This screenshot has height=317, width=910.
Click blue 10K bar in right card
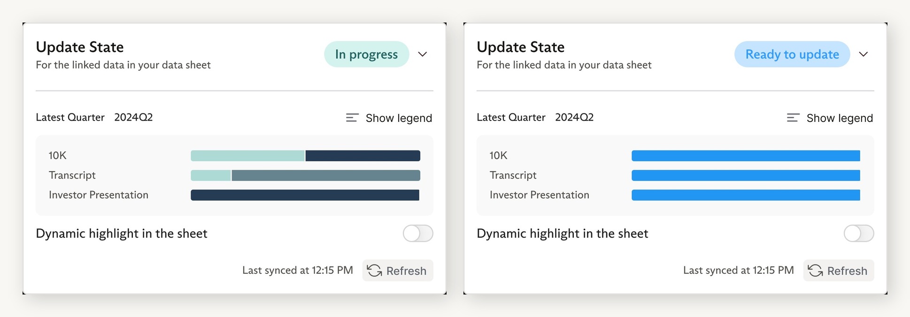coord(746,156)
